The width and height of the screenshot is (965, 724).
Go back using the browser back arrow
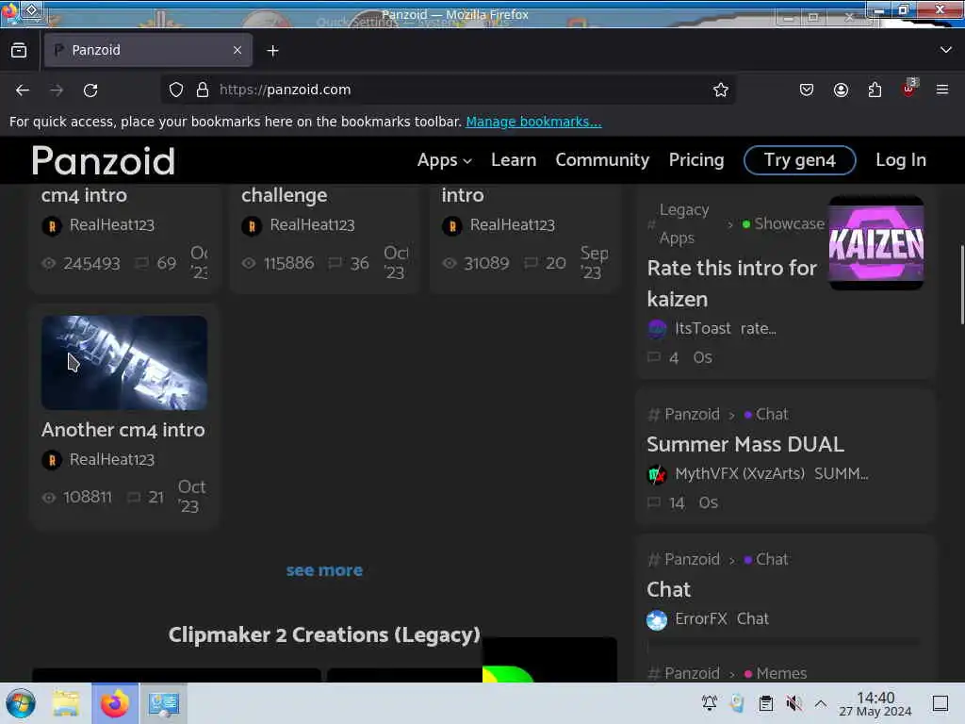click(23, 90)
